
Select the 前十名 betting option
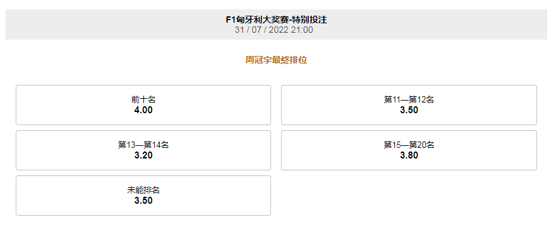pos(143,105)
